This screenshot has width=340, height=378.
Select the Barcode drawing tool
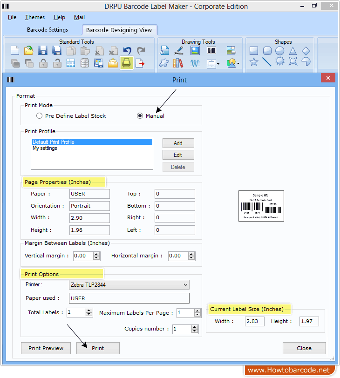pos(211,51)
